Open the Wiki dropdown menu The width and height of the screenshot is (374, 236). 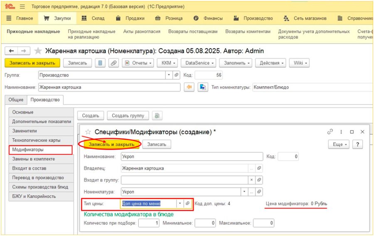(299, 63)
